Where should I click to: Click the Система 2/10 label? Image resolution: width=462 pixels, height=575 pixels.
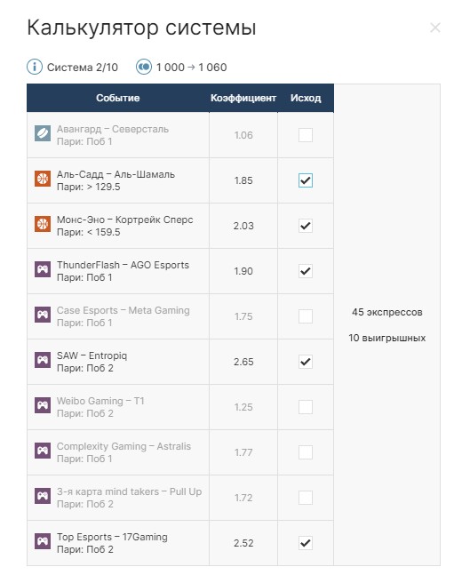pyautogui.click(x=83, y=68)
